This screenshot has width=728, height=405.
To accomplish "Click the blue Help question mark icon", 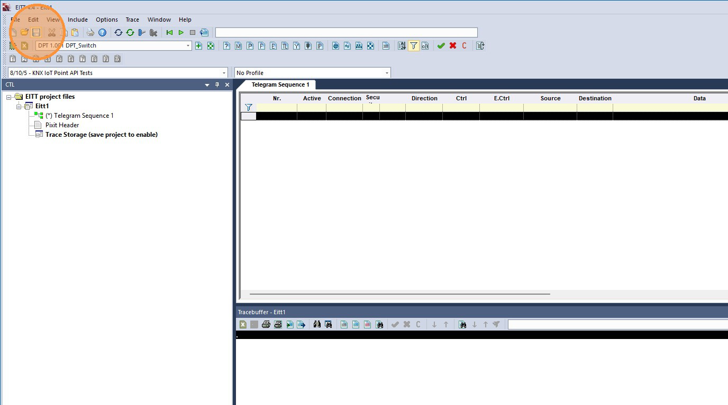I will coord(102,32).
